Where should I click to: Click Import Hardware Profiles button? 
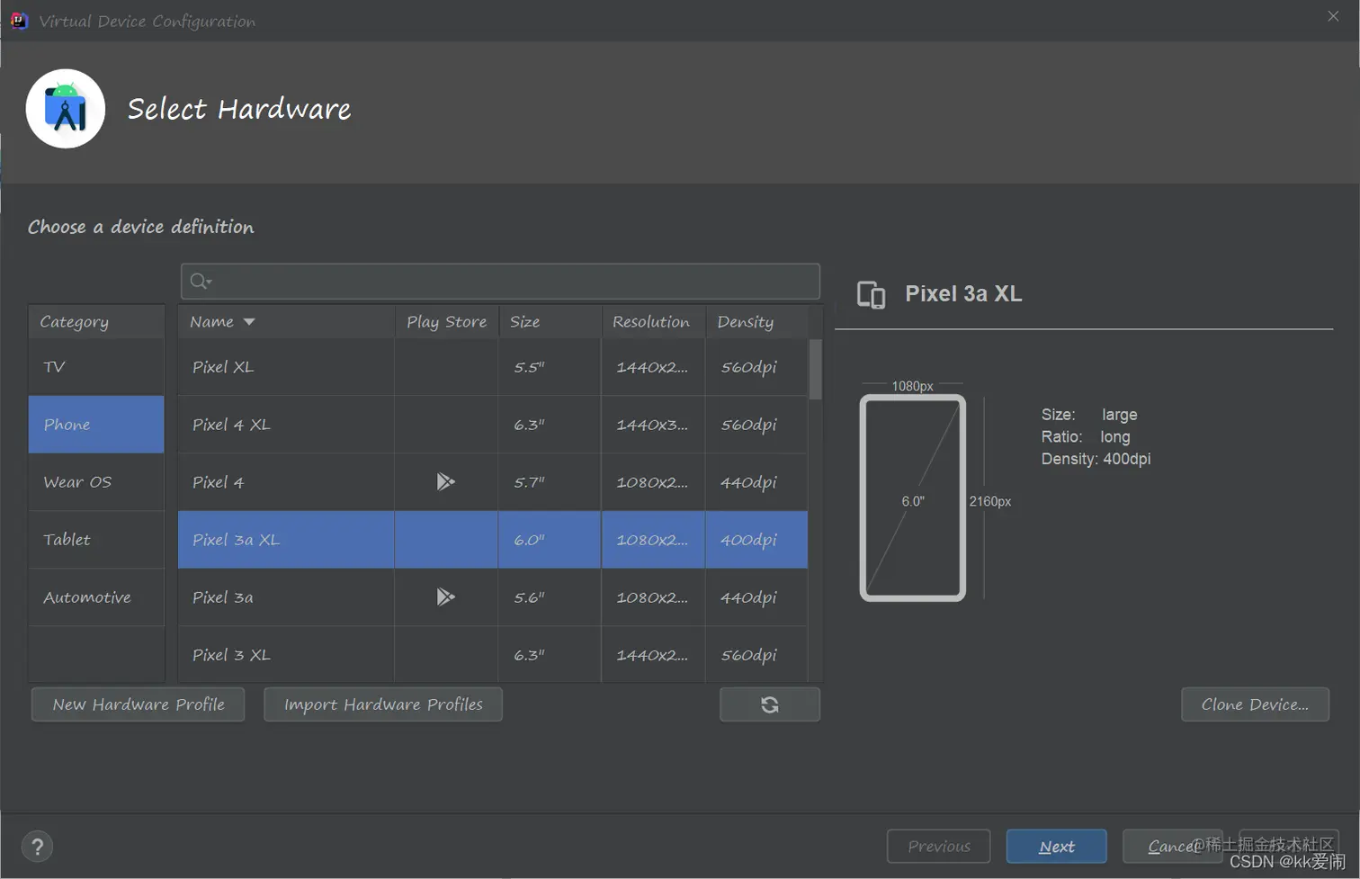click(383, 704)
